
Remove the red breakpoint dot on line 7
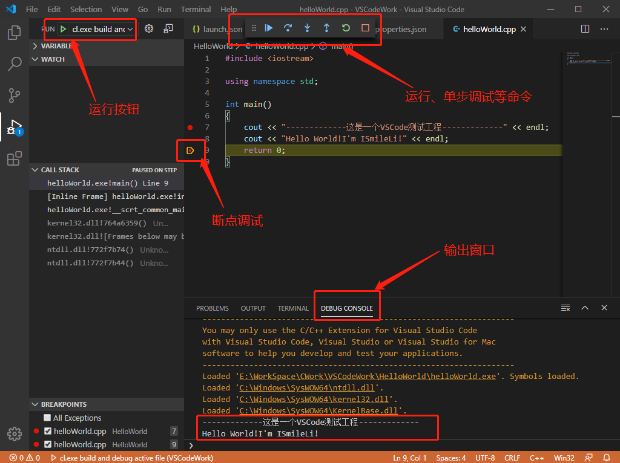[x=190, y=127]
